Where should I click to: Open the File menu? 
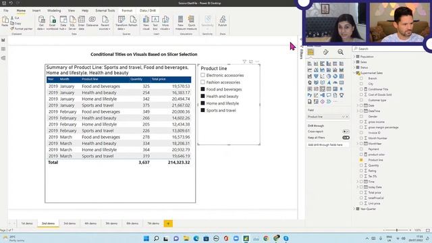tap(6, 11)
